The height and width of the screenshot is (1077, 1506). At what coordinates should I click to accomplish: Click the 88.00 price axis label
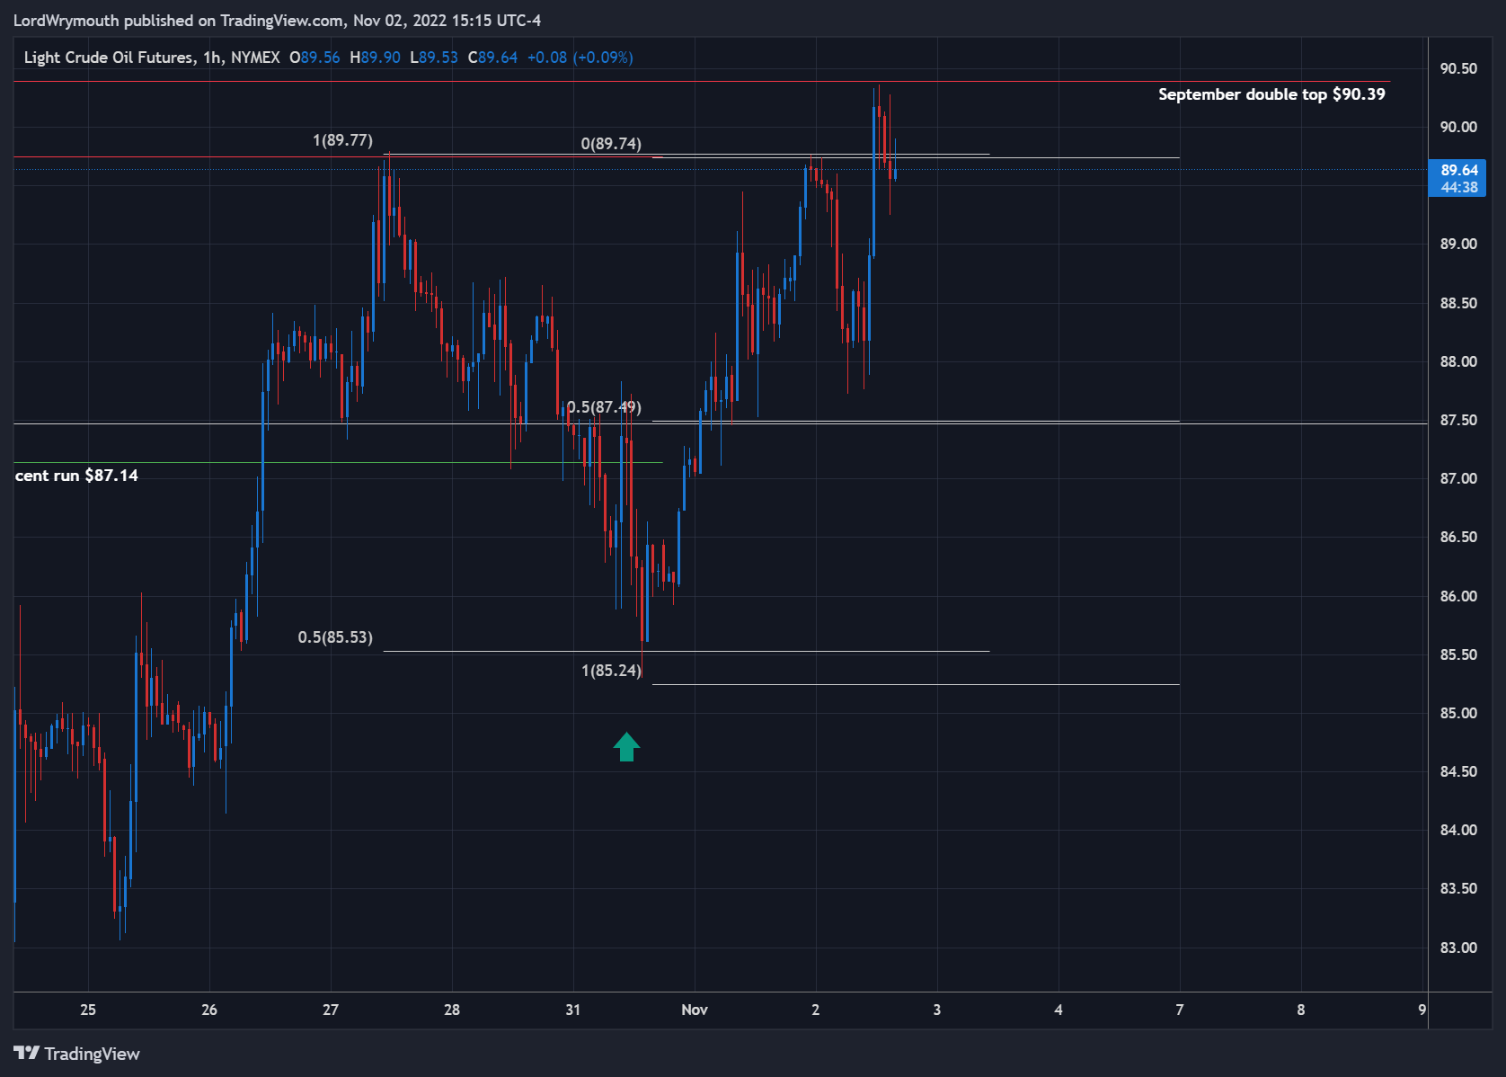pyautogui.click(x=1457, y=361)
